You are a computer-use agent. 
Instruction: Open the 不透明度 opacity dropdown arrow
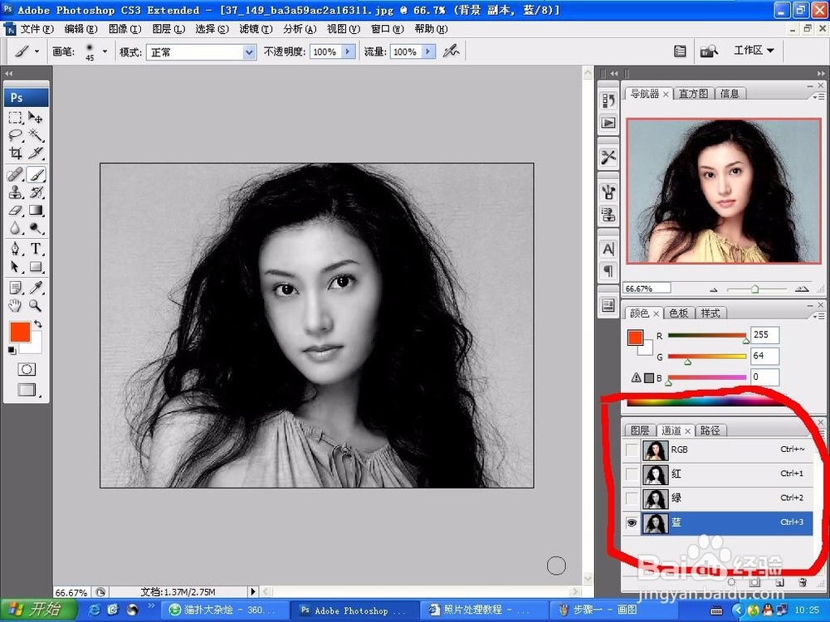click(x=348, y=51)
